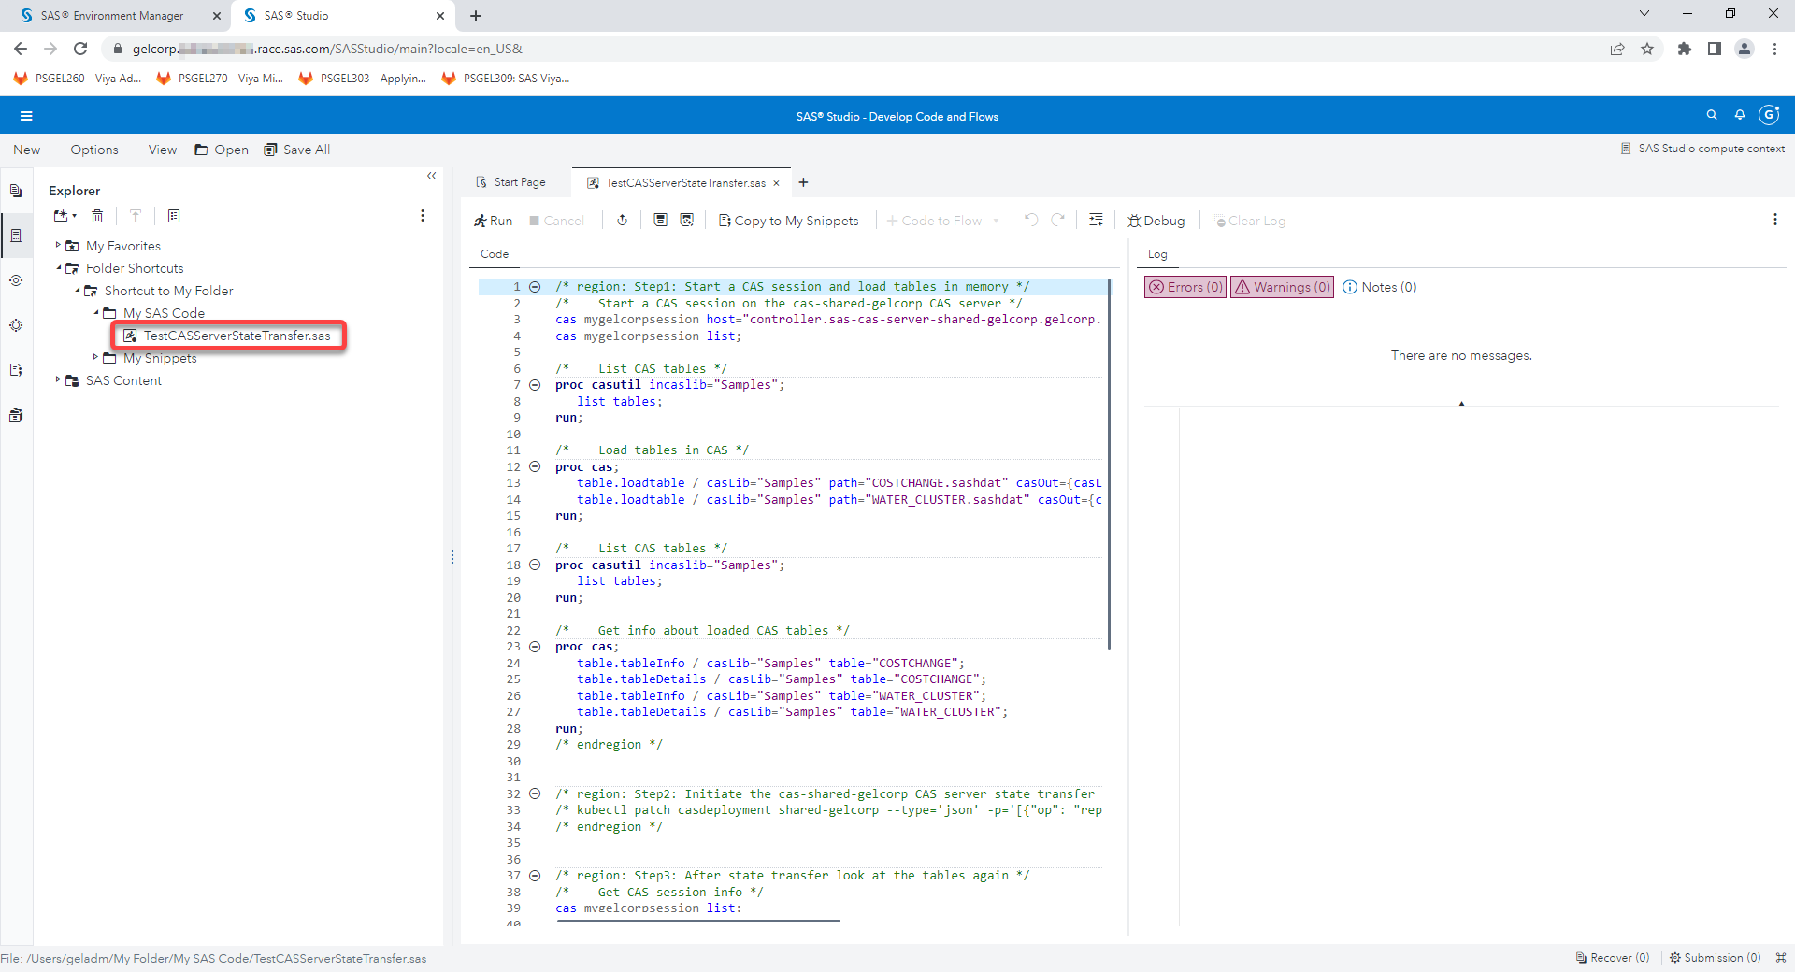Delete selected item with the trash icon
This screenshot has height=972, width=1795.
click(97, 216)
